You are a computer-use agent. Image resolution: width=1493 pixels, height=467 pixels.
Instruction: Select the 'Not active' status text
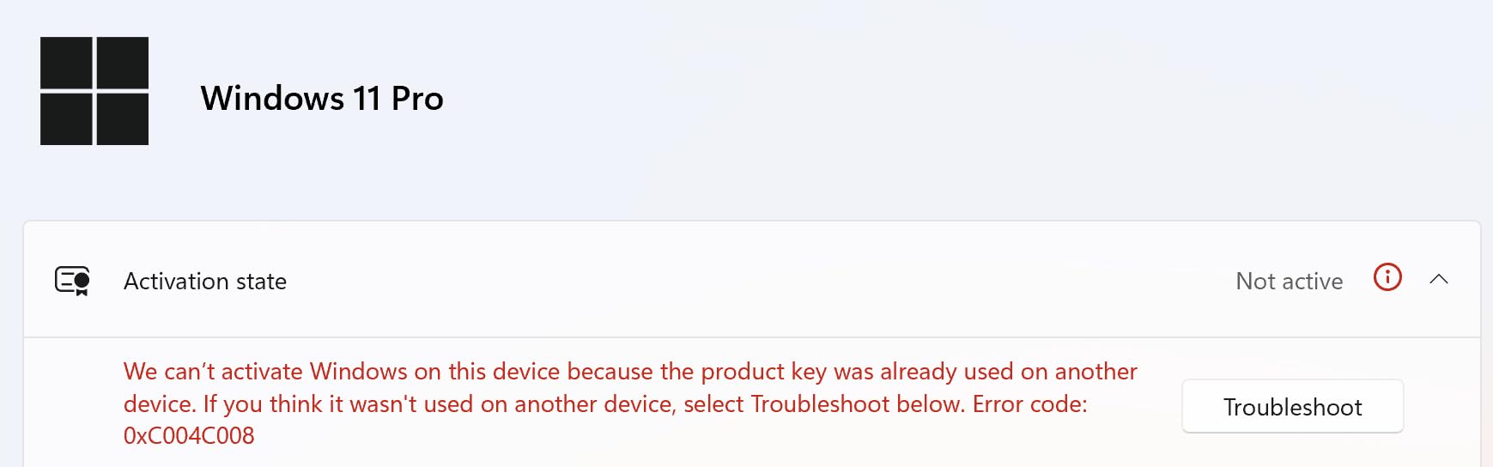(x=1289, y=281)
